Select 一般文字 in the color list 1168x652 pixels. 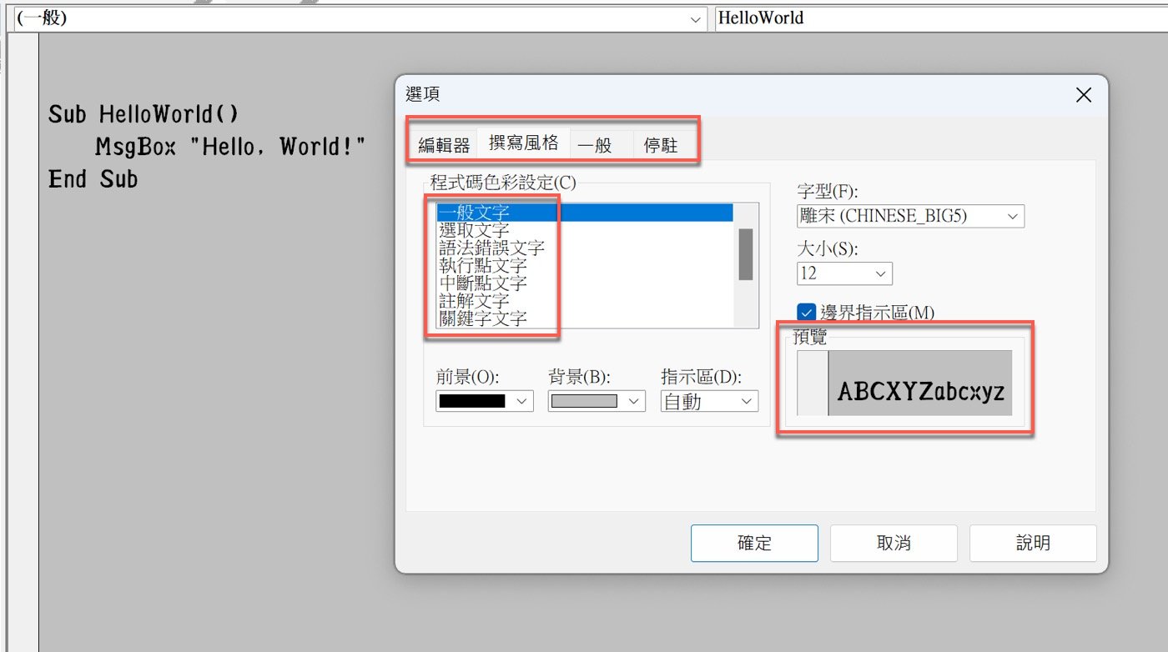(x=584, y=213)
